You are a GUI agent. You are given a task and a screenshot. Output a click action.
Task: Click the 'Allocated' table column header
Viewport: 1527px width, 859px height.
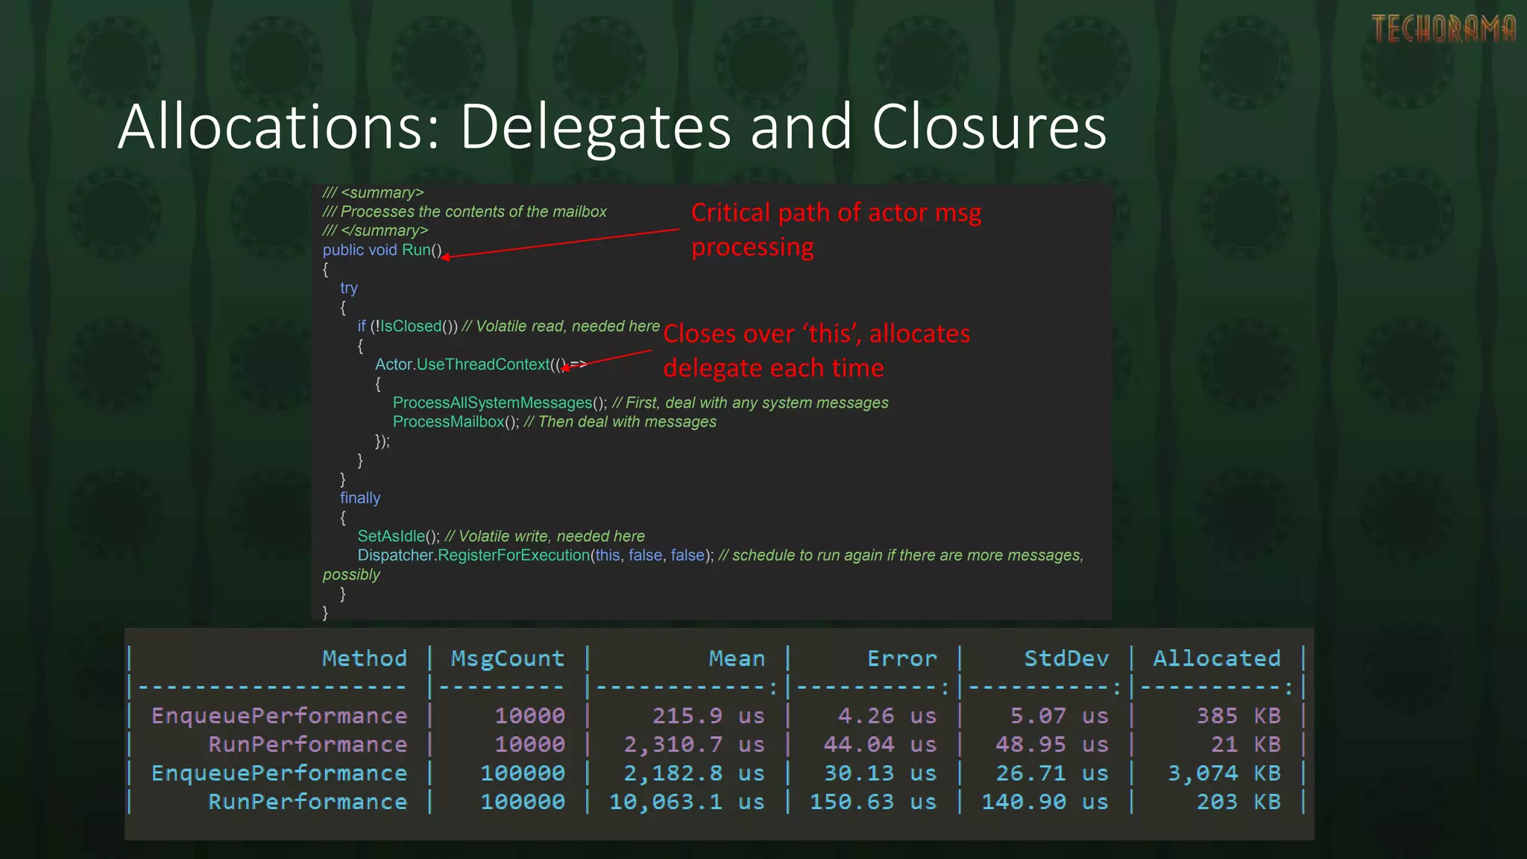(1217, 658)
